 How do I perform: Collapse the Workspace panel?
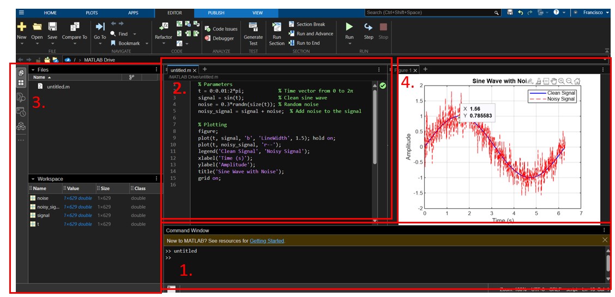(x=33, y=179)
